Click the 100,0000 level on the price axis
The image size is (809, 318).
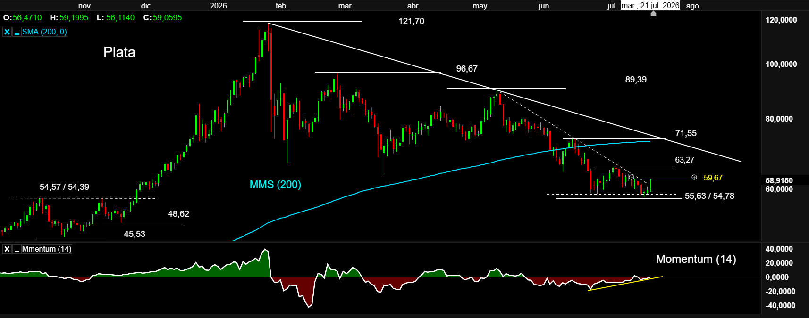[x=781, y=64]
